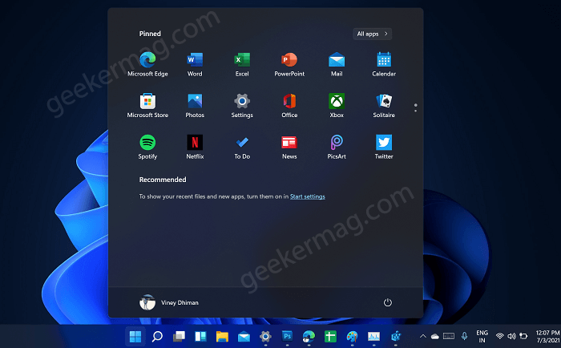This screenshot has height=348, width=561.
Task: Open the Excel pinned app
Action: tap(242, 64)
